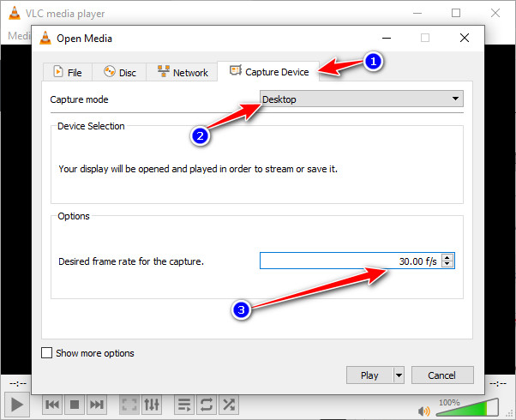Open the Network tab
Image resolution: width=516 pixels, height=420 pixels.
tap(182, 72)
